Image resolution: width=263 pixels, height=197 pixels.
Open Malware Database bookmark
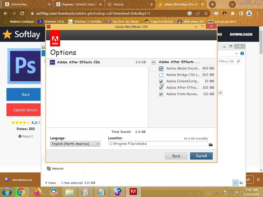[x=20, y=22]
